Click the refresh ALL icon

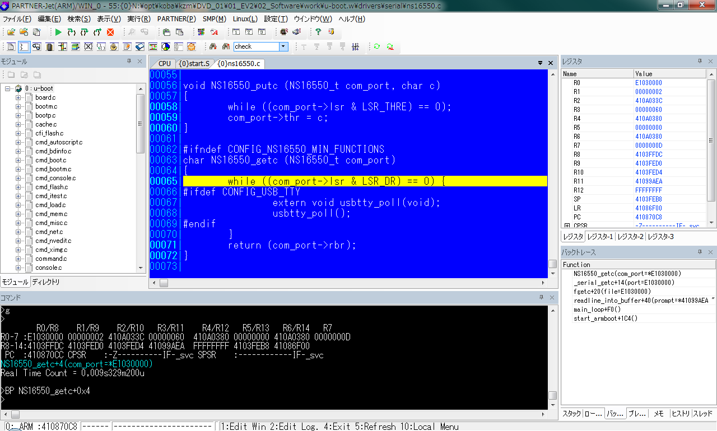point(390,47)
